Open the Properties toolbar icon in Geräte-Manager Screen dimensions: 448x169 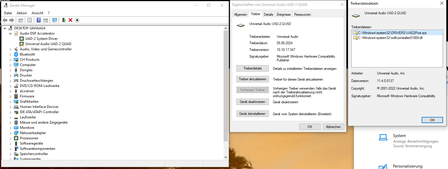click(x=30, y=20)
